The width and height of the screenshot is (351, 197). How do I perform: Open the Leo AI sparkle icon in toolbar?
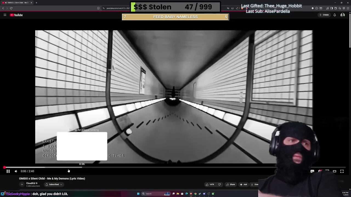coord(340,8)
